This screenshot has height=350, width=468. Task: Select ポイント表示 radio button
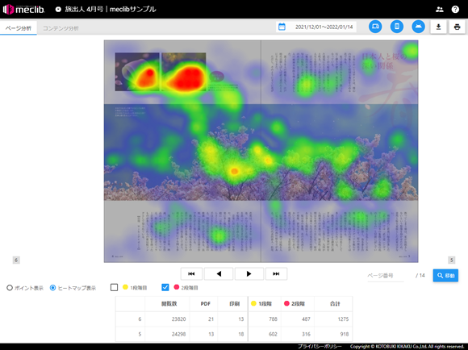10,288
